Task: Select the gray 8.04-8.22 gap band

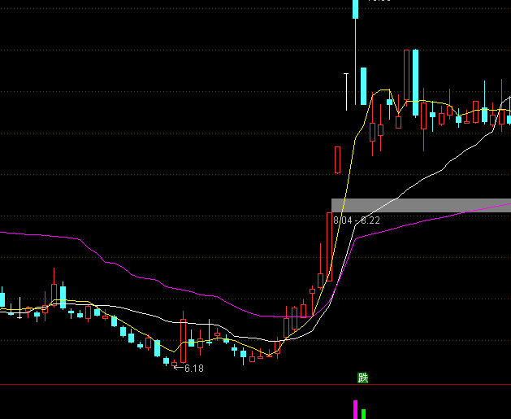Action: pyautogui.click(x=420, y=205)
